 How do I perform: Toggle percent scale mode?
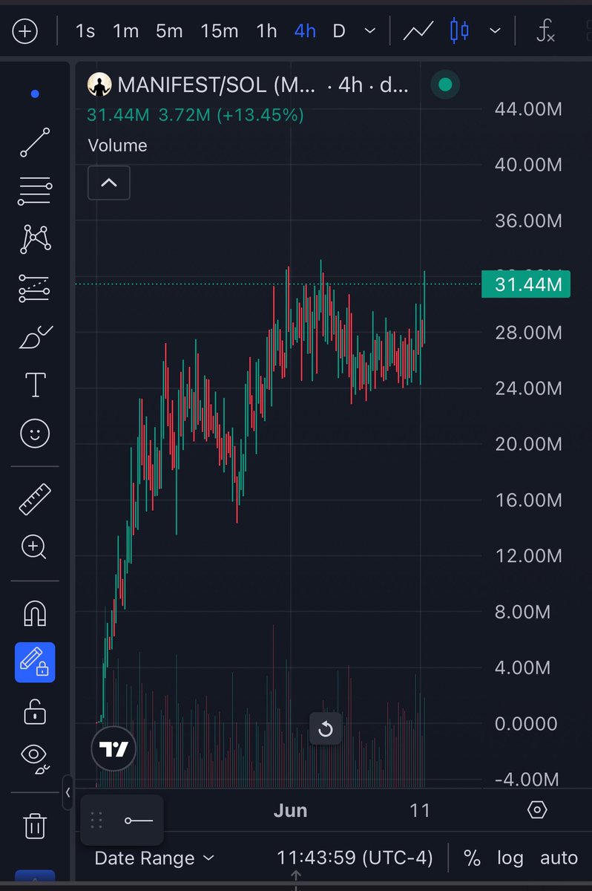click(472, 858)
